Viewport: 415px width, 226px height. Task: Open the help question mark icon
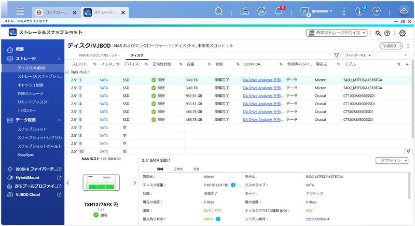[387, 33]
